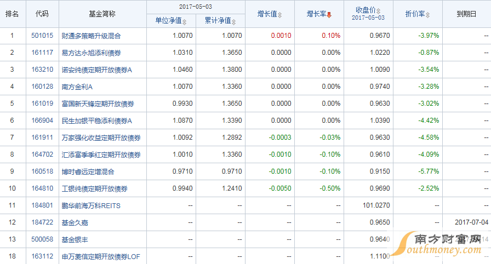Select unit net value 1.0870
Image resolution: width=491 pixels, height=264 pixels.
[x=182, y=120]
